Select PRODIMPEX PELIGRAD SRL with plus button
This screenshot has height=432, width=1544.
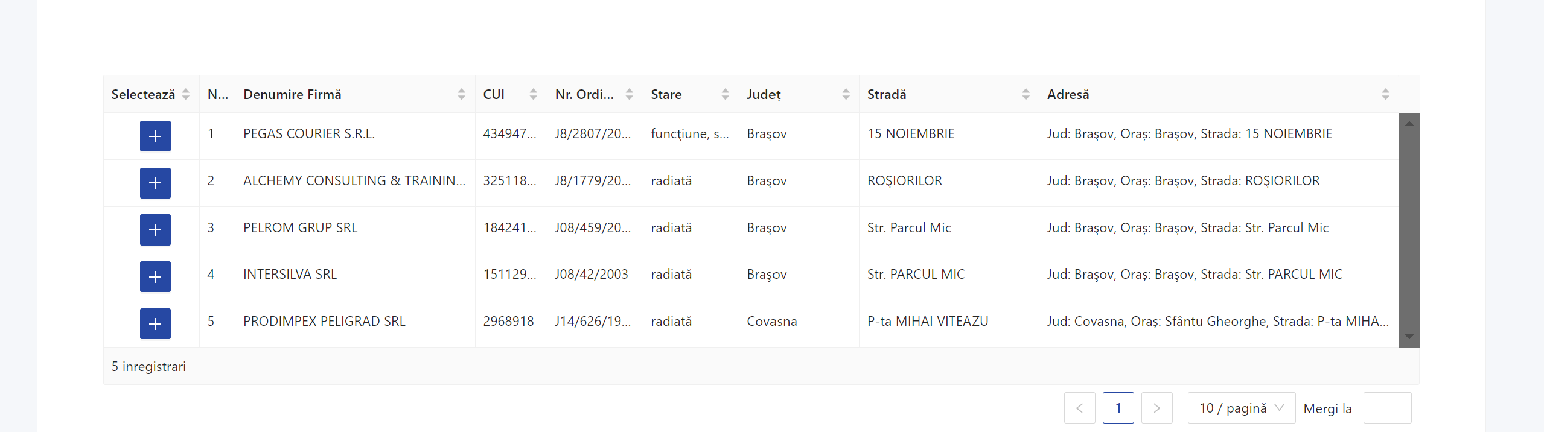[x=155, y=323]
